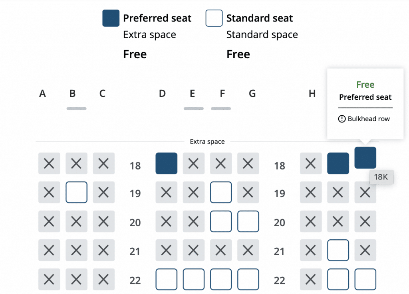
Task: Choose standard seat 22G
Action: 248,279
